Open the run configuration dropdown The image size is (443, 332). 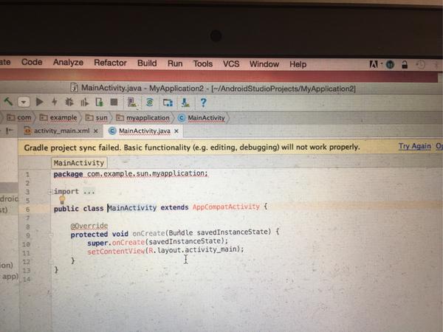(x=24, y=102)
